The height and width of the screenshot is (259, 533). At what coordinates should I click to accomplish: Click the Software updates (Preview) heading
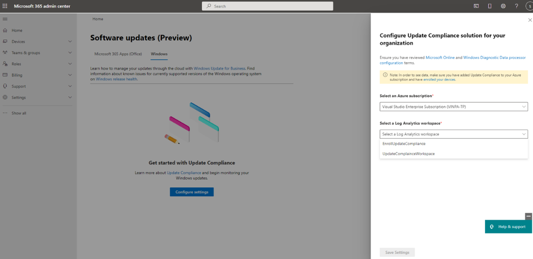(141, 38)
